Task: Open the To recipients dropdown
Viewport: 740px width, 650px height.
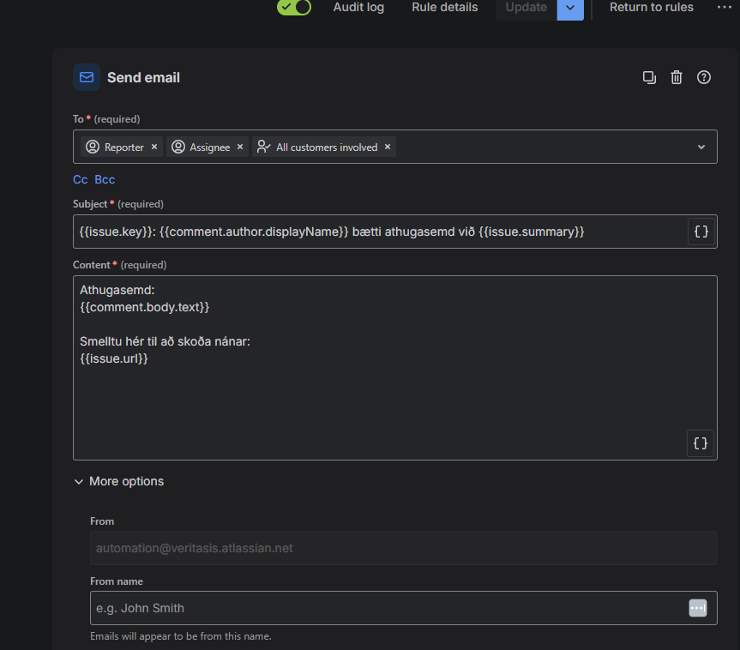Action: [x=701, y=147]
